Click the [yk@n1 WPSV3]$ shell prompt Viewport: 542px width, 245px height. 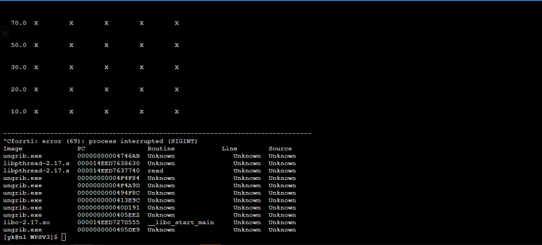tap(30, 237)
